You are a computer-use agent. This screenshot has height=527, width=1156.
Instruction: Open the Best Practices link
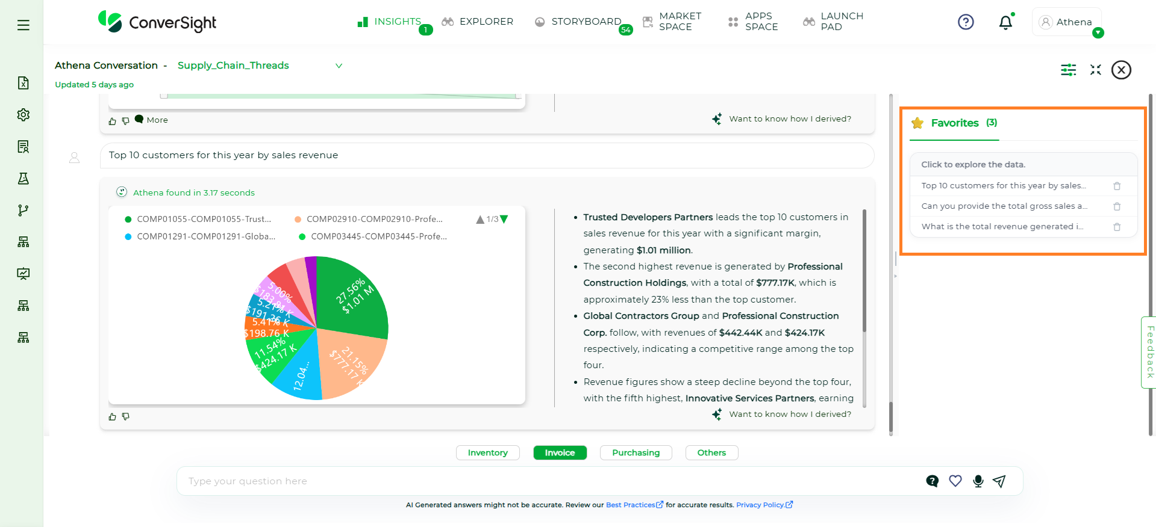point(634,505)
